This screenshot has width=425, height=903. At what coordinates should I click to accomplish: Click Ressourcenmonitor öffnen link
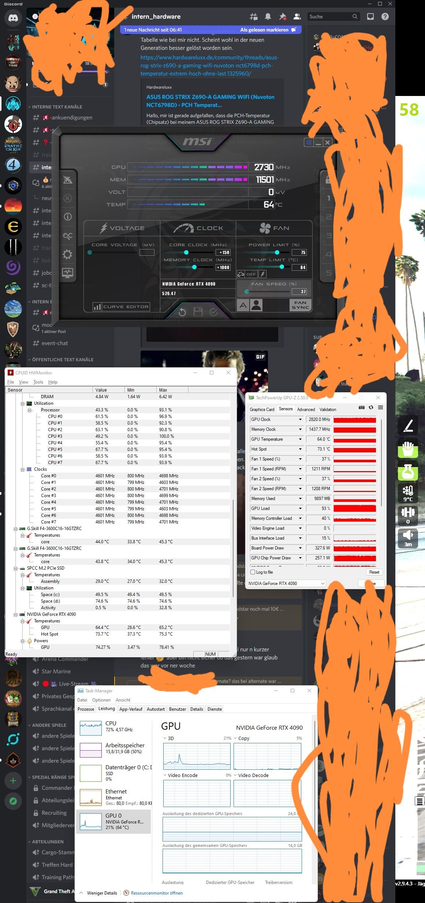(x=157, y=893)
